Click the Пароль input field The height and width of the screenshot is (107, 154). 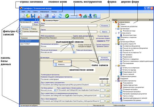point(69,32)
